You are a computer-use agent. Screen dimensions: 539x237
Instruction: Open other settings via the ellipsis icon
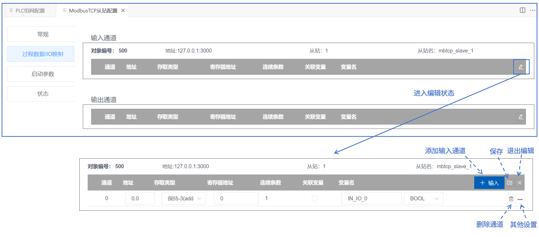[520, 199]
